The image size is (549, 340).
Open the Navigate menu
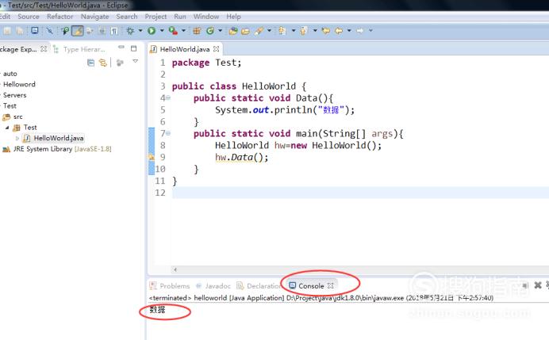(x=95, y=17)
